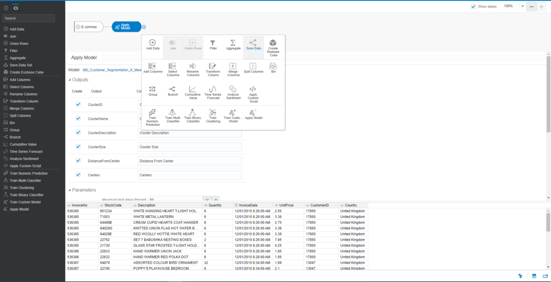Choose Rename Columns in popup palette

coord(193,69)
